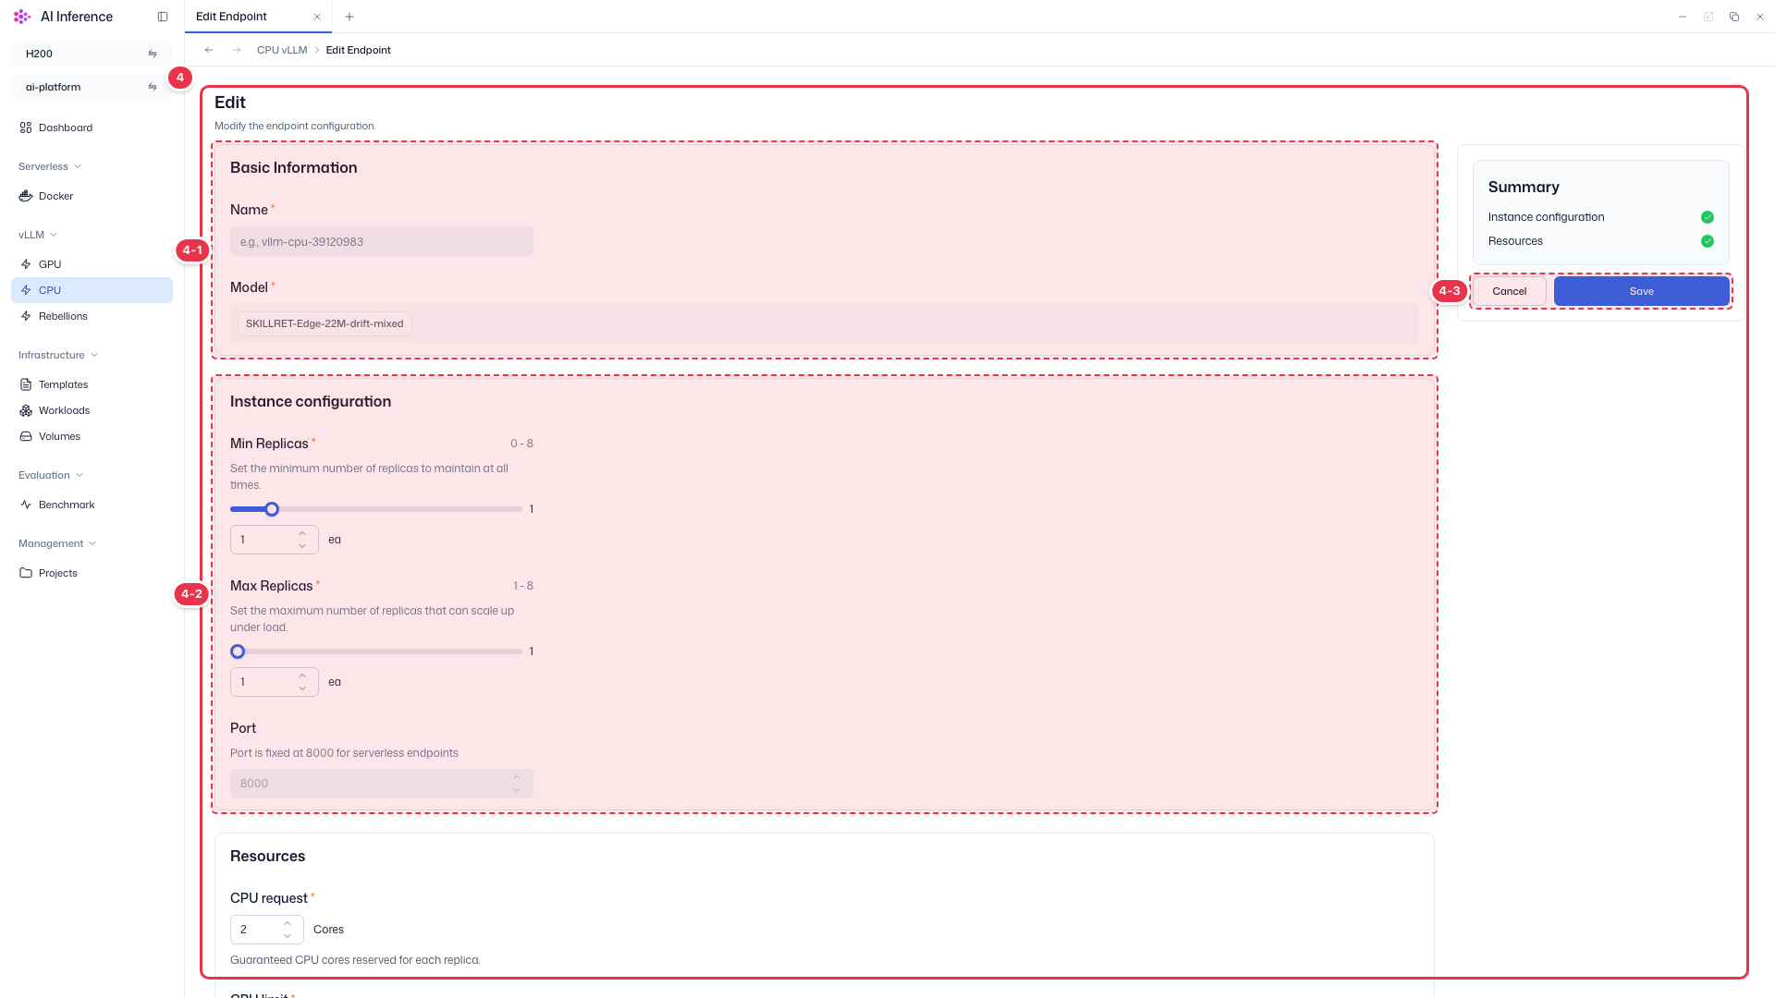Click the Min Replicas number field
This screenshot has width=1775, height=998.
point(275,540)
